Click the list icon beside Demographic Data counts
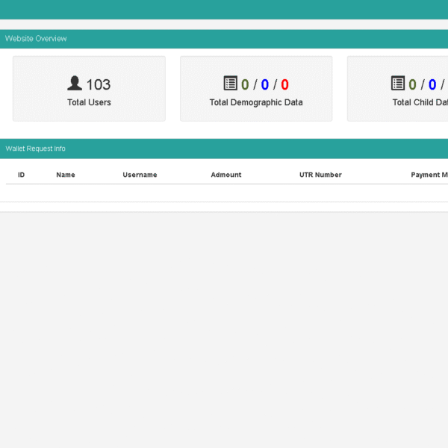The height and width of the screenshot is (448, 448). [230, 84]
